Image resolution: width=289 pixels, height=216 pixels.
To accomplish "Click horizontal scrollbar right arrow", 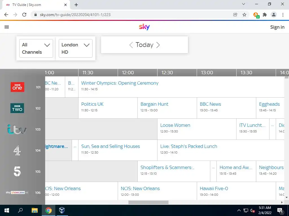I will 282,202.
